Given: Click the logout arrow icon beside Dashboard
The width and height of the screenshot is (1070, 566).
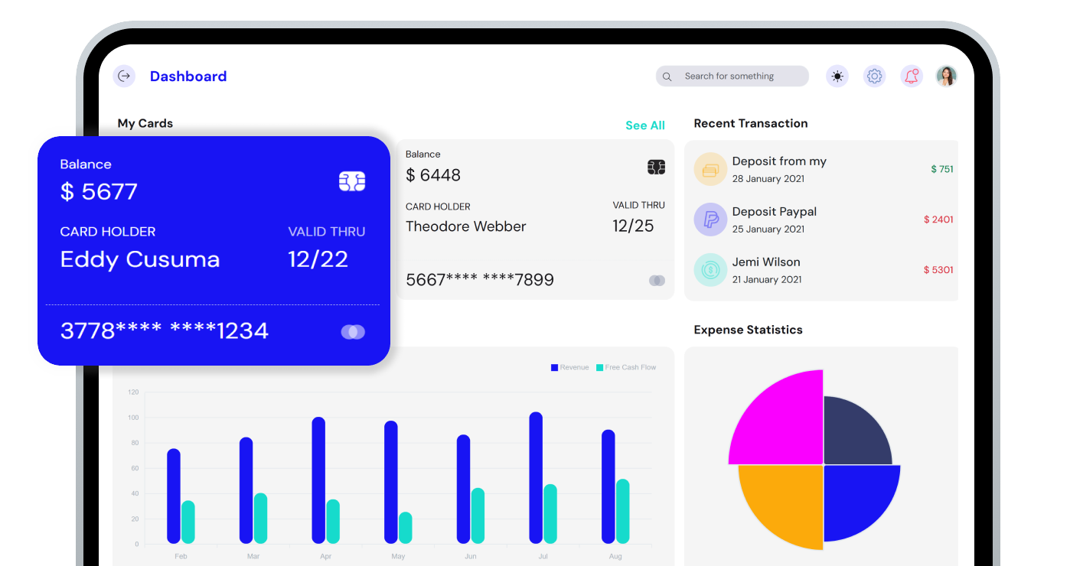Looking at the screenshot, I should click(x=124, y=76).
